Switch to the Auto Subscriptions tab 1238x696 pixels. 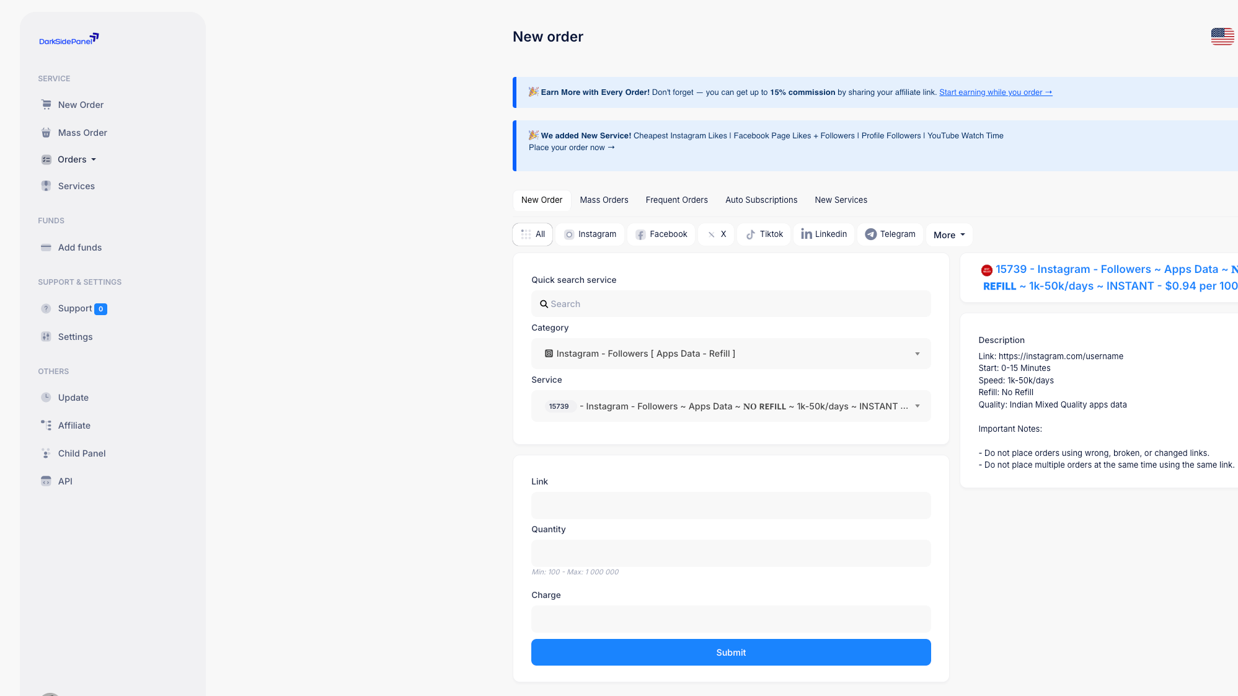(x=761, y=200)
